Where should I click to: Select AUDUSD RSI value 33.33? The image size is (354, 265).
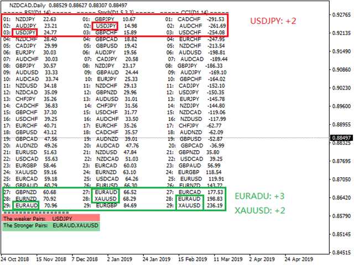click(x=51, y=72)
